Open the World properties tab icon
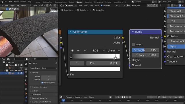 [26, 84]
